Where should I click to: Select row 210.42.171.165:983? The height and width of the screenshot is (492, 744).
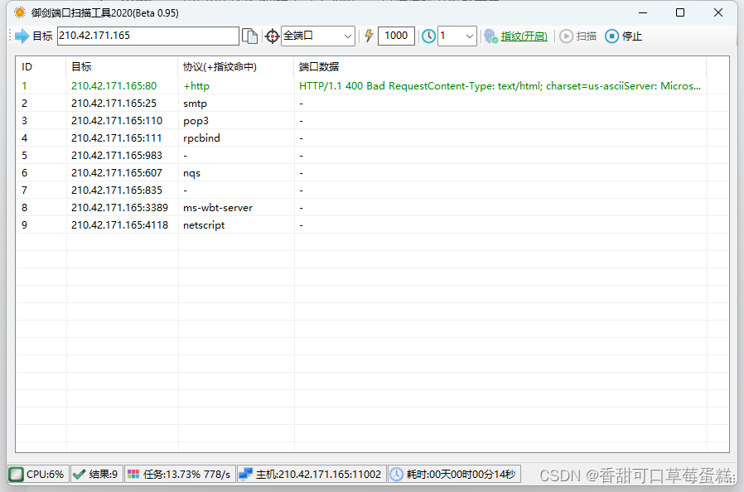(373, 156)
